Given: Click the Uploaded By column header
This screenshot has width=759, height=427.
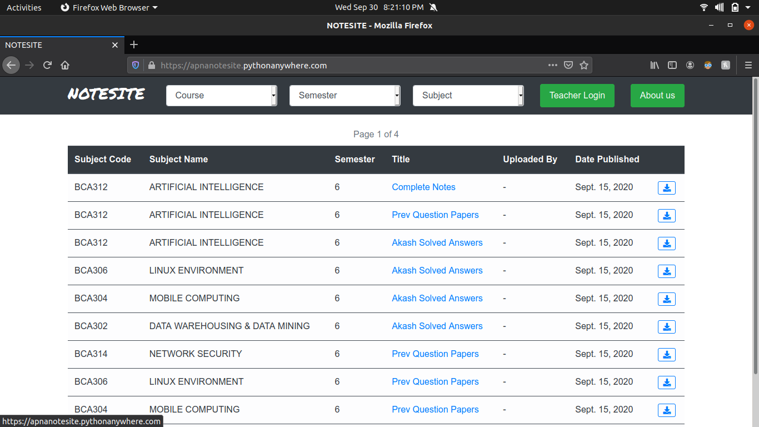Looking at the screenshot, I should 530,159.
